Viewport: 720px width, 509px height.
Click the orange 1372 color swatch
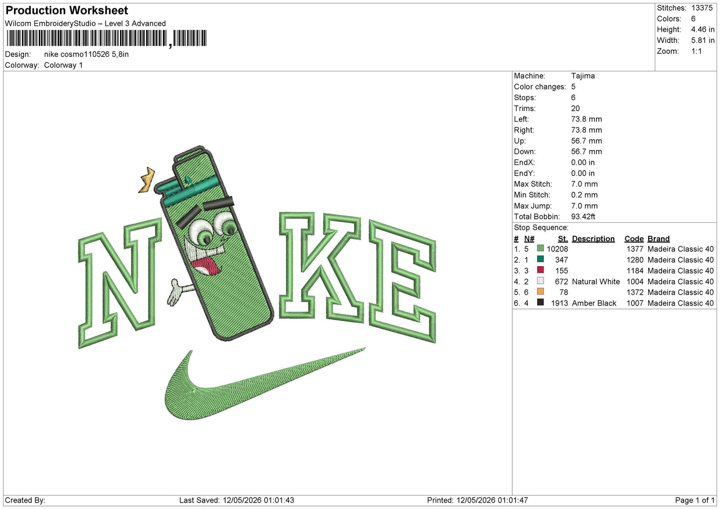540,292
